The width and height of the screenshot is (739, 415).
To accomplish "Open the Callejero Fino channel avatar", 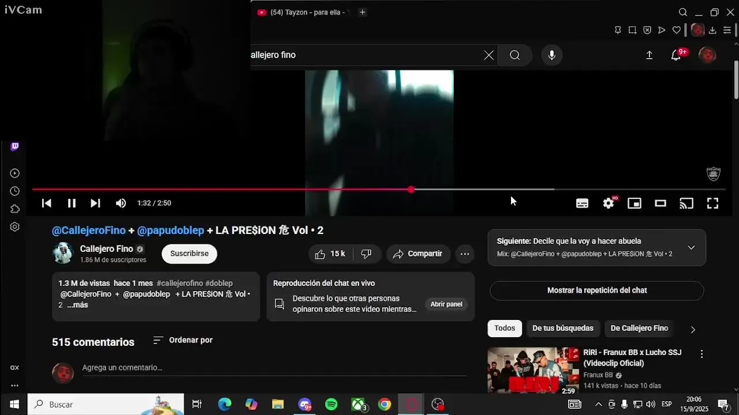I will coord(63,253).
